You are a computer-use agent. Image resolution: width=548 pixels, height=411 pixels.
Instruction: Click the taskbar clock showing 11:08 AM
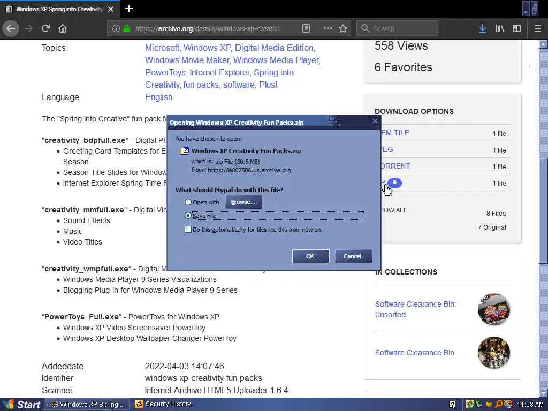coord(530,405)
